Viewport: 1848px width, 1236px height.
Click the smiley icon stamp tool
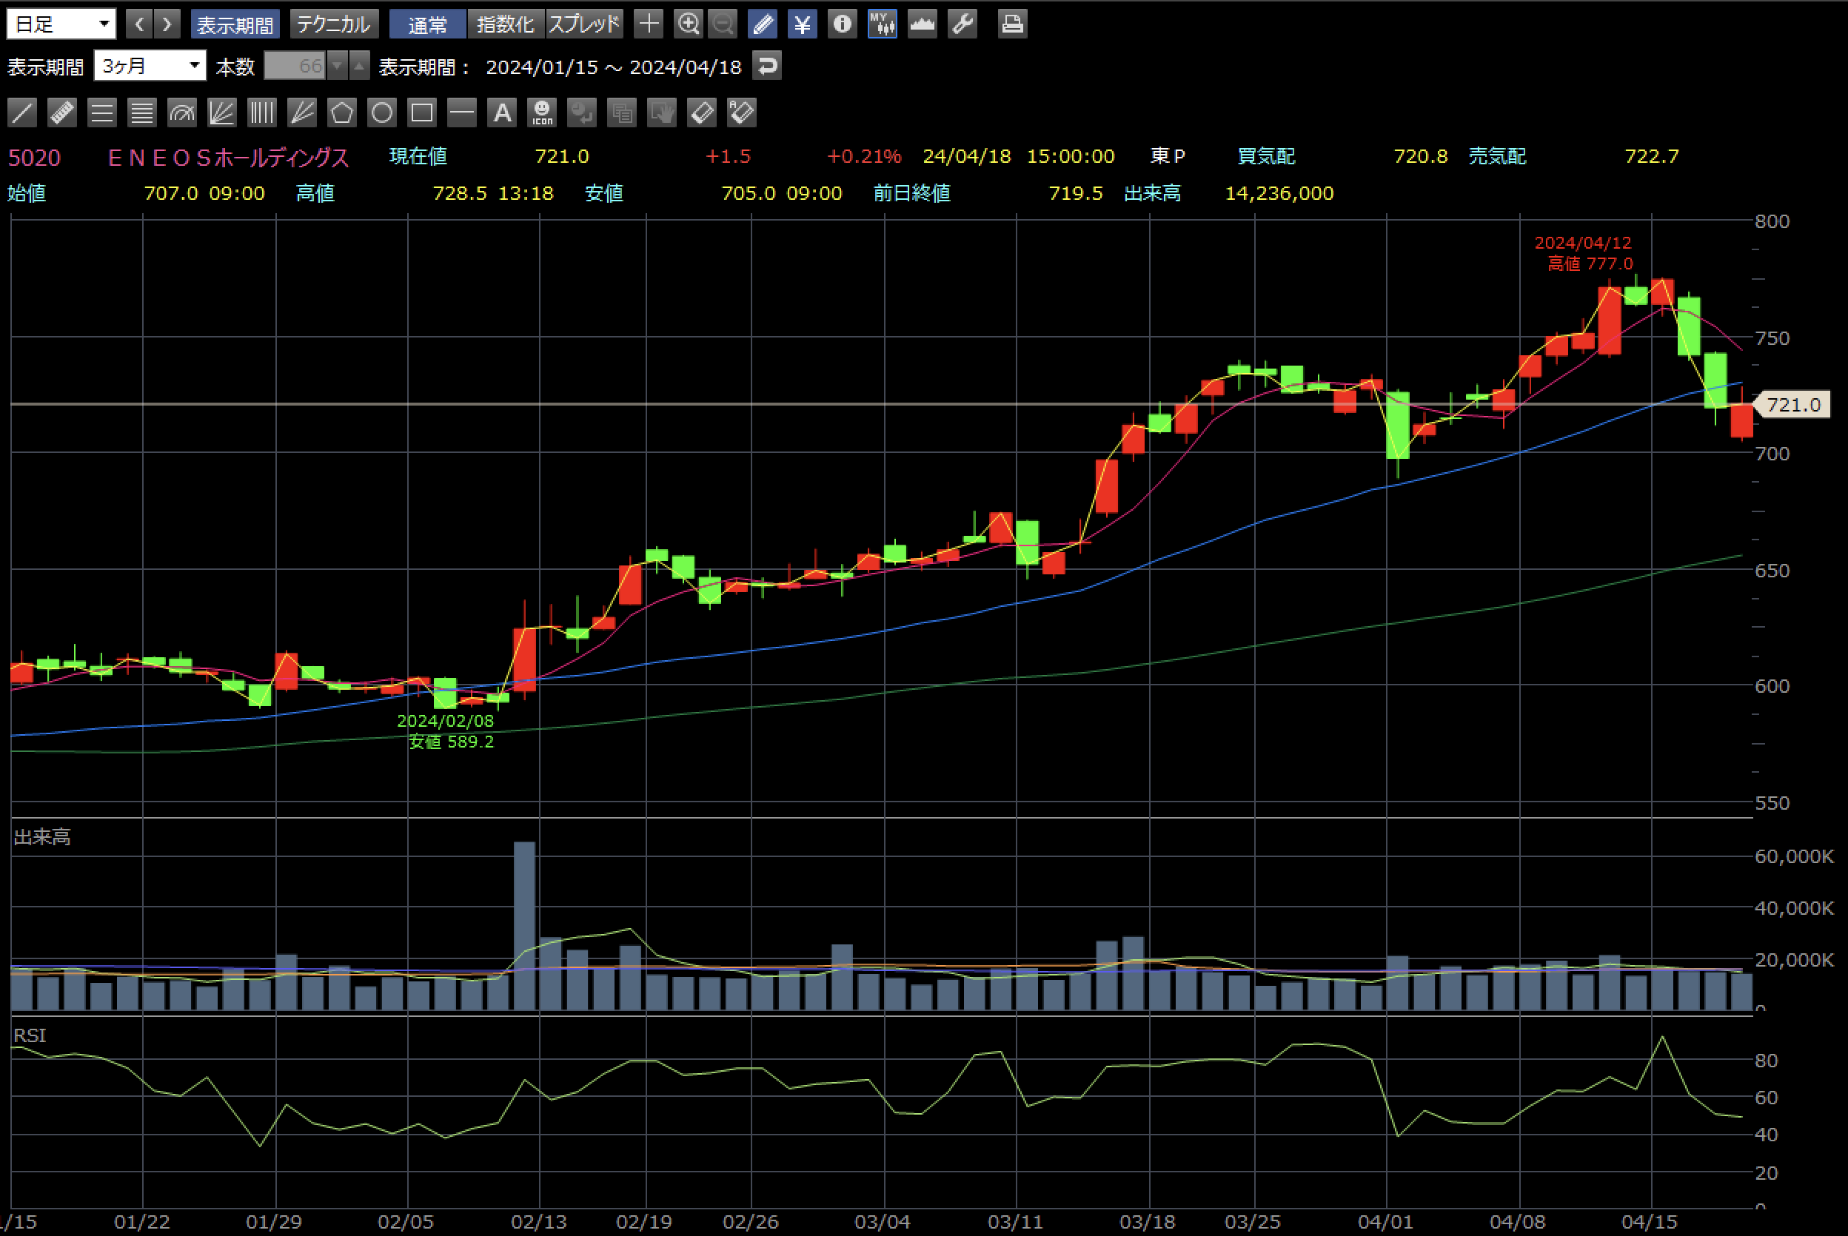(x=542, y=112)
